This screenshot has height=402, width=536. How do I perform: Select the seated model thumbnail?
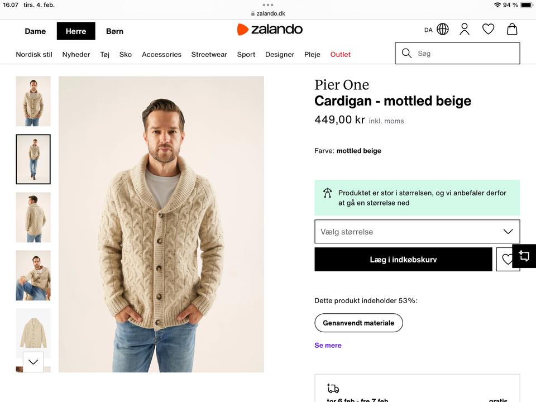(33, 275)
